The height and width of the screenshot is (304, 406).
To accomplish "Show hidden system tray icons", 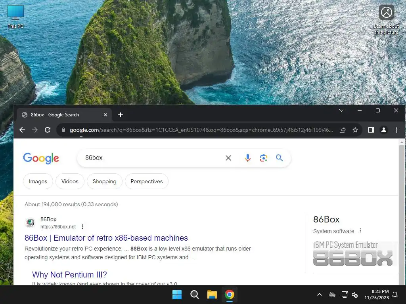I will [320, 294].
